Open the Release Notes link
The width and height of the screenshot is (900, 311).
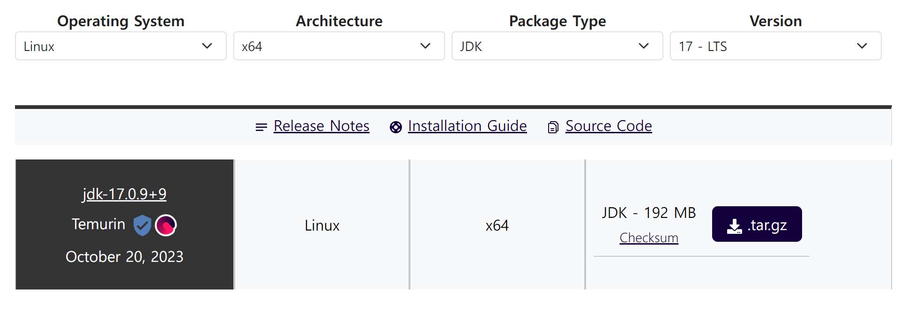click(x=321, y=126)
